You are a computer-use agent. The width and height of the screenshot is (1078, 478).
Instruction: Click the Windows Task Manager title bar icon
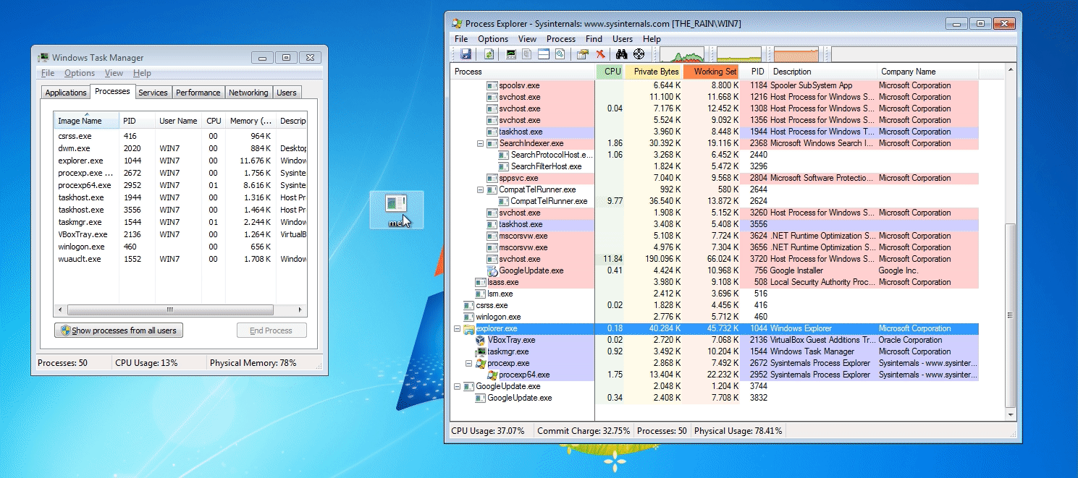pos(43,57)
